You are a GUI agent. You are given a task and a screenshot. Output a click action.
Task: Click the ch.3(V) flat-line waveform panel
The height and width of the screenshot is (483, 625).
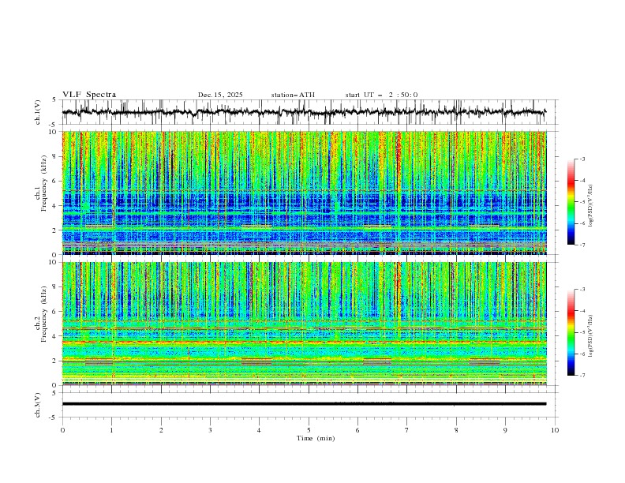pos(308,403)
